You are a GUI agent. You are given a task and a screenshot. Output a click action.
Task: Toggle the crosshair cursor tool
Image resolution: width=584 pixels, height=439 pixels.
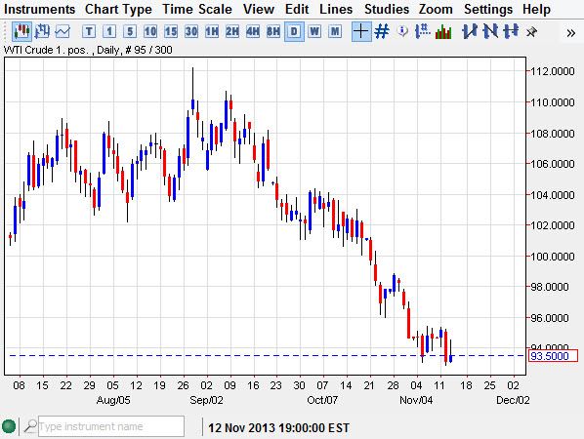click(361, 31)
